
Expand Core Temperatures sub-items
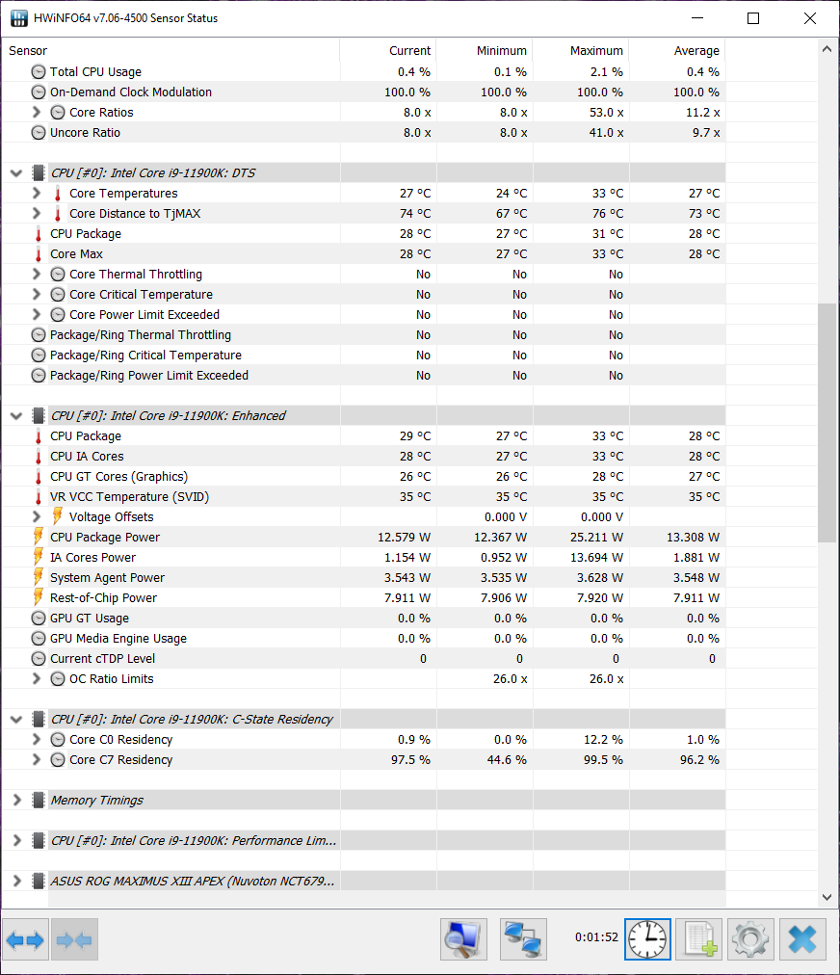click(36, 194)
